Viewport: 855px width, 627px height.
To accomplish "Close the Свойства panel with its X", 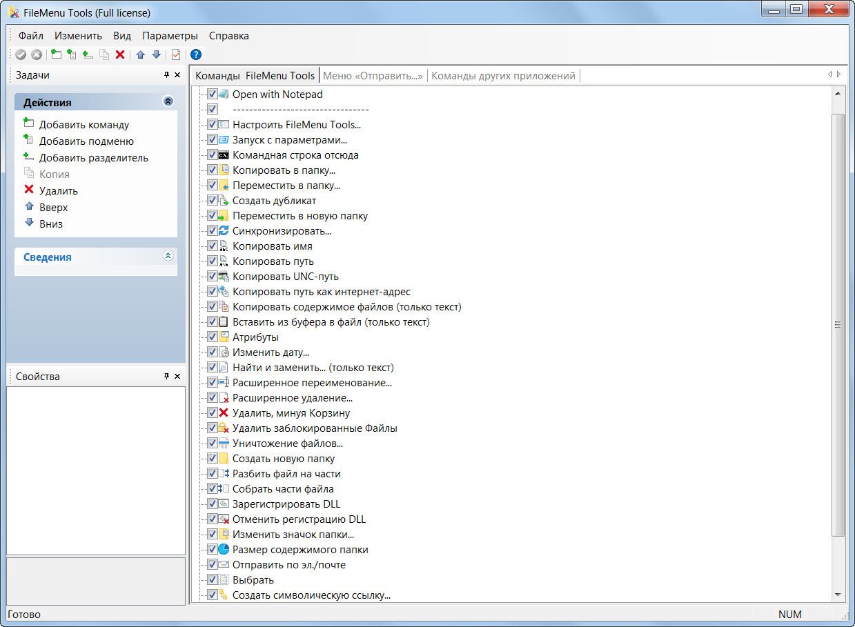I will (x=177, y=377).
